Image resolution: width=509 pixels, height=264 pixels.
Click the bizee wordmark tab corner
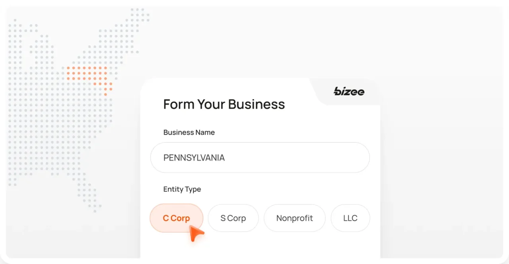pos(348,92)
